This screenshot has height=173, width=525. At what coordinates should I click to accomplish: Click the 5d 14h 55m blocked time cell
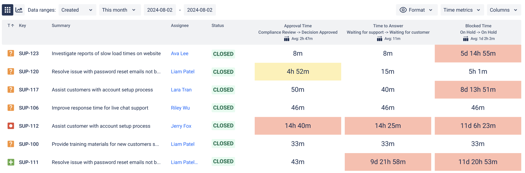click(x=478, y=54)
